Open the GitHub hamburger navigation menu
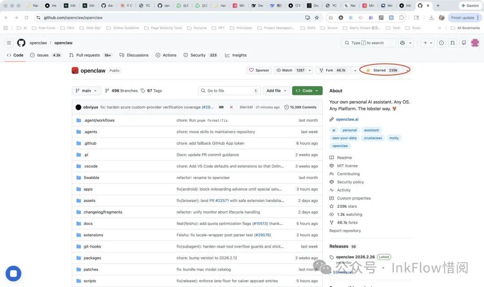The image size is (484, 287). (9, 43)
